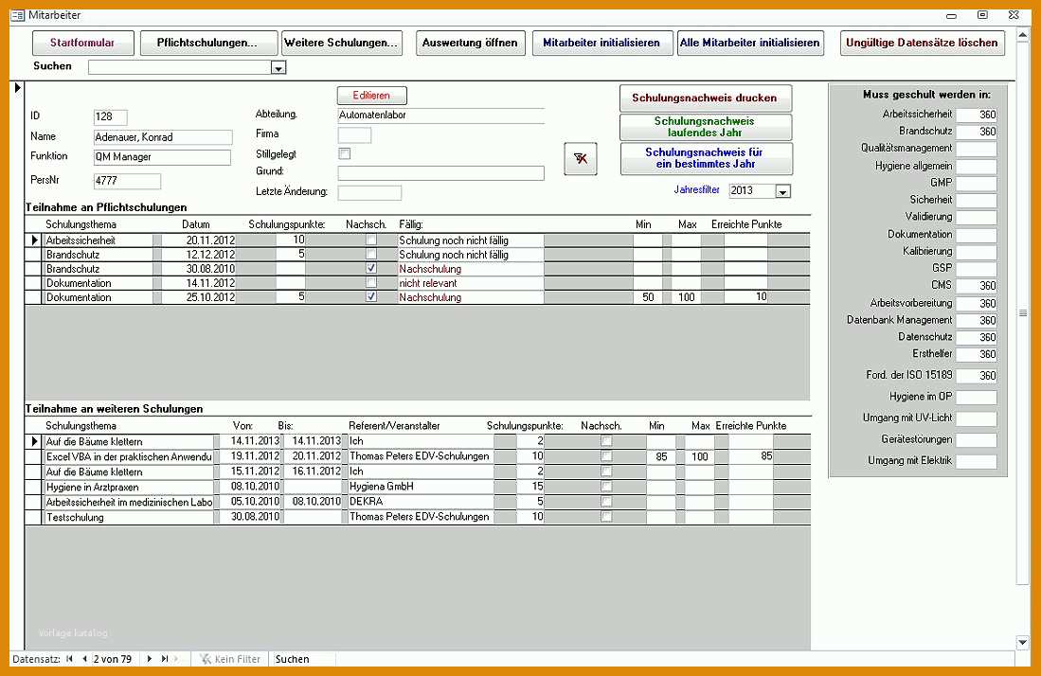
Task: Click the filter removal icon button
Action: coord(581,159)
